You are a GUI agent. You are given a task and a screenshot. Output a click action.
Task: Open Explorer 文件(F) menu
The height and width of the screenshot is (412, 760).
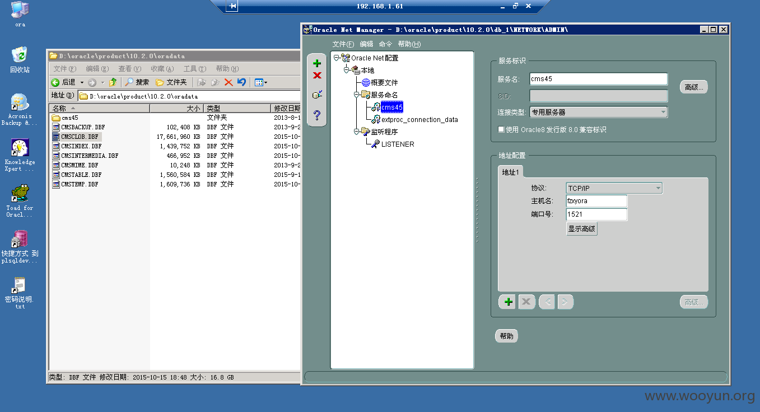point(65,69)
